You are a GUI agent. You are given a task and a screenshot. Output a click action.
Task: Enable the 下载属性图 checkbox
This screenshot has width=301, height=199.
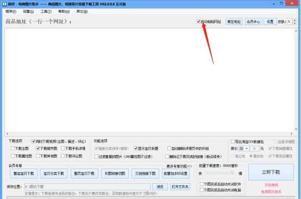12,156
